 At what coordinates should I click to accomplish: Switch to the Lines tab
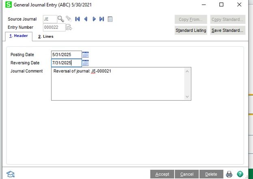click(x=45, y=37)
